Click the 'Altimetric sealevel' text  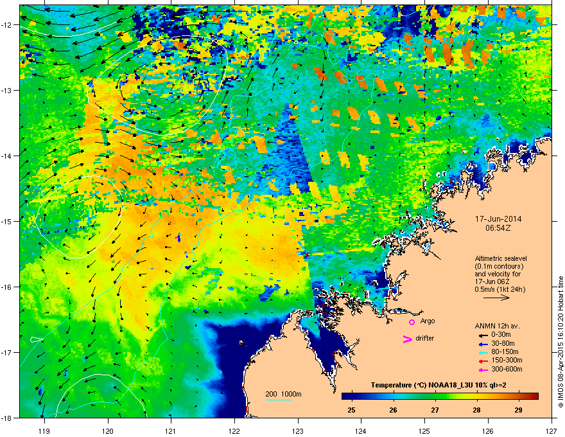pyautogui.click(x=501, y=258)
